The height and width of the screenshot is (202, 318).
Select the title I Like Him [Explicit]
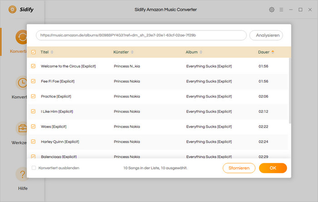(x=57, y=111)
